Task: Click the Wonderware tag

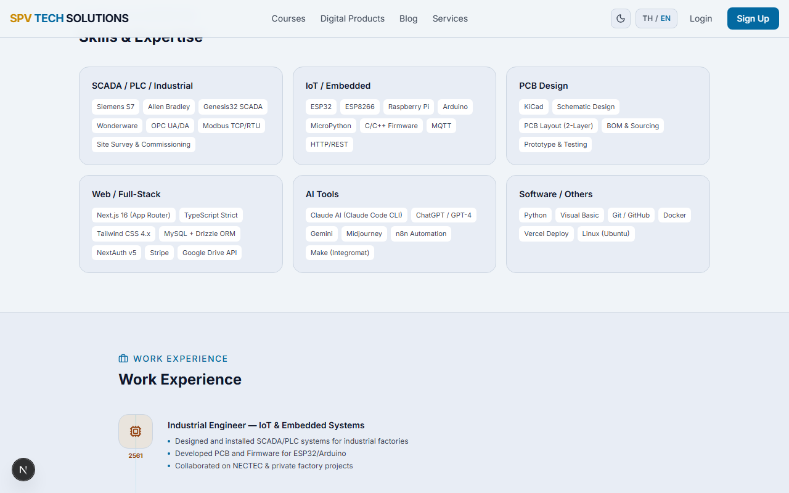Action: [117, 126]
